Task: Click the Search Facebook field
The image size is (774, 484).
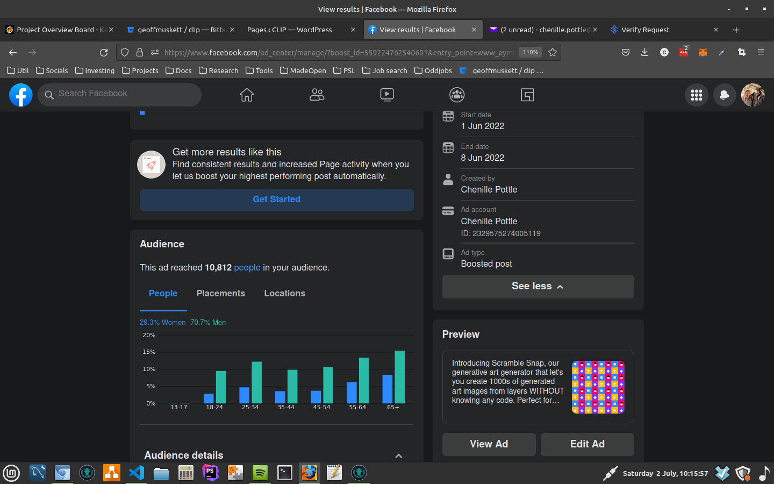Action: (119, 95)
